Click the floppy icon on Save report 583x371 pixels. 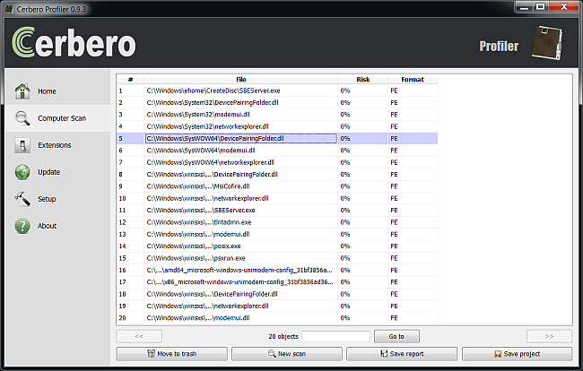click(x=384, y=354)
